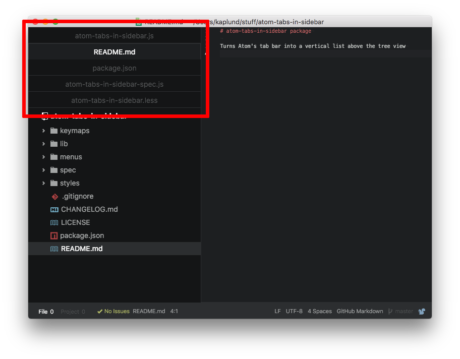Image resolution: width=460 pixels, height=359 pixels.
Task: Expand the spec folder chevron
Action: [44, 170]
